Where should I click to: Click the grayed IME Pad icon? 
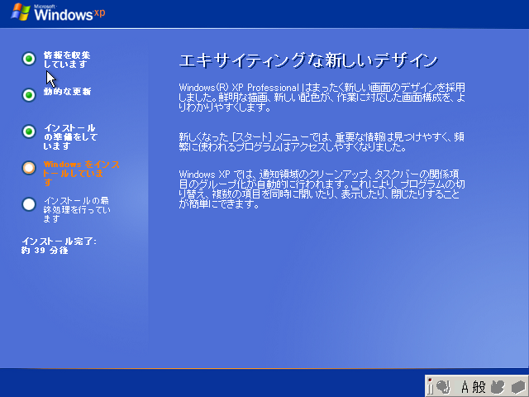[498, 387]
